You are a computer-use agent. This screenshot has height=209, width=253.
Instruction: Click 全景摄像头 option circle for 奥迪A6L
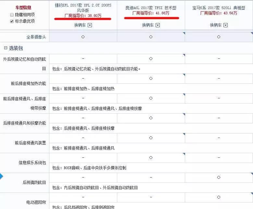[151, 37]
